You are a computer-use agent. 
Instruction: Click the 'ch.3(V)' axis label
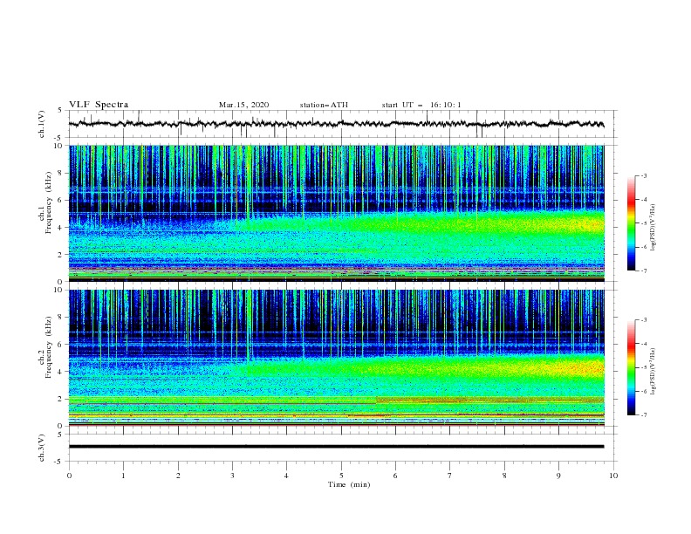pos(42,448)
